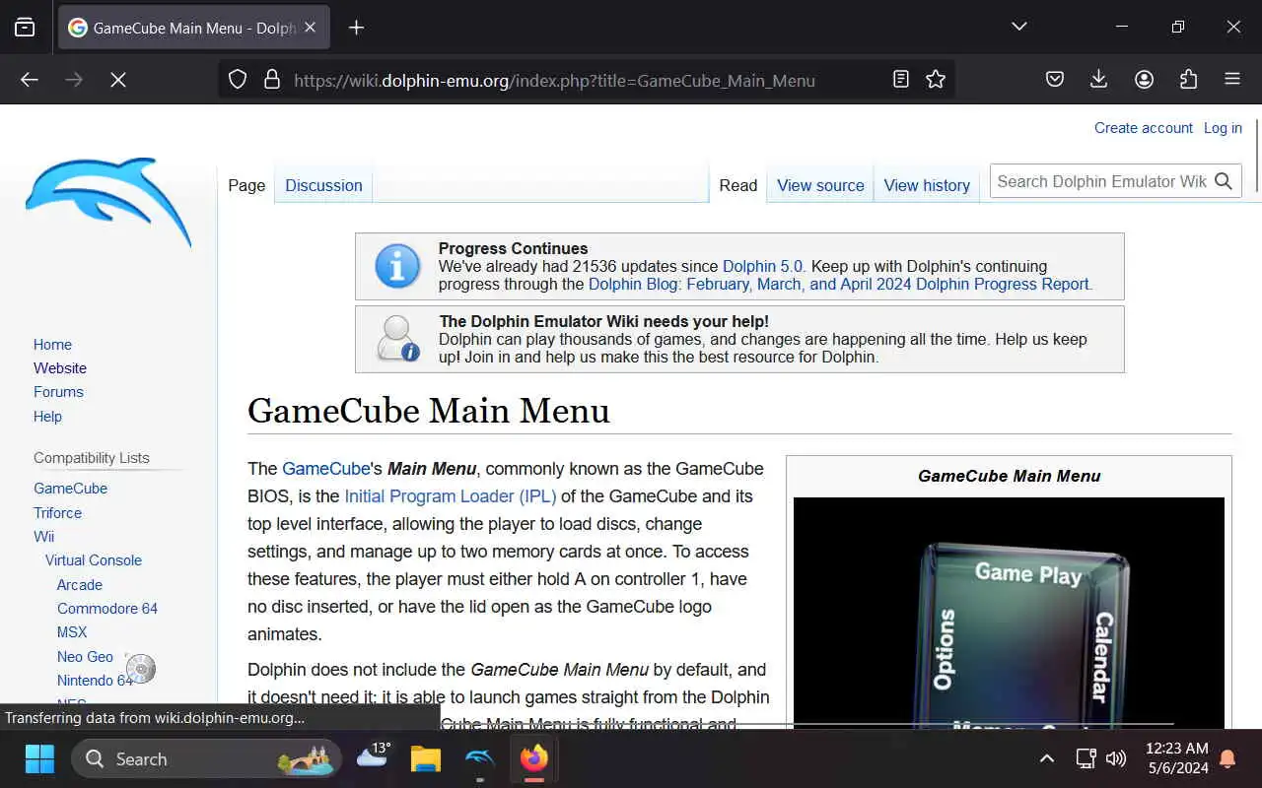Click the wiki search magnifier button
The height and width of the screenshot is (788, 1262).
click(x=1224, y=181)
